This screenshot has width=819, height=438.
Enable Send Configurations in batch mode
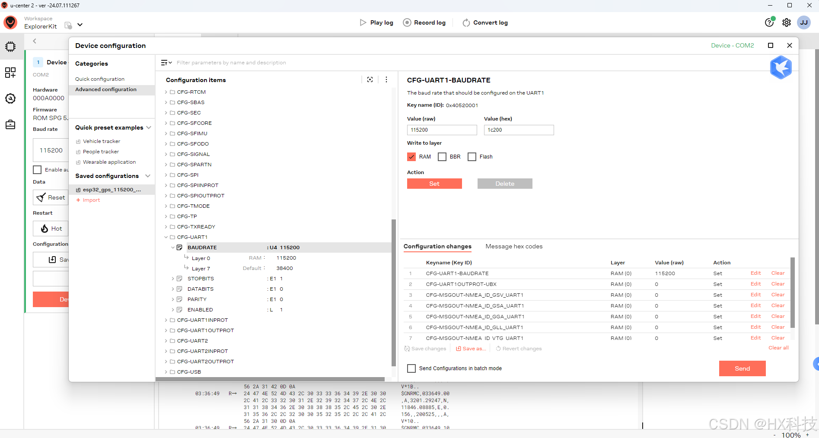click(x=411, y=368)
